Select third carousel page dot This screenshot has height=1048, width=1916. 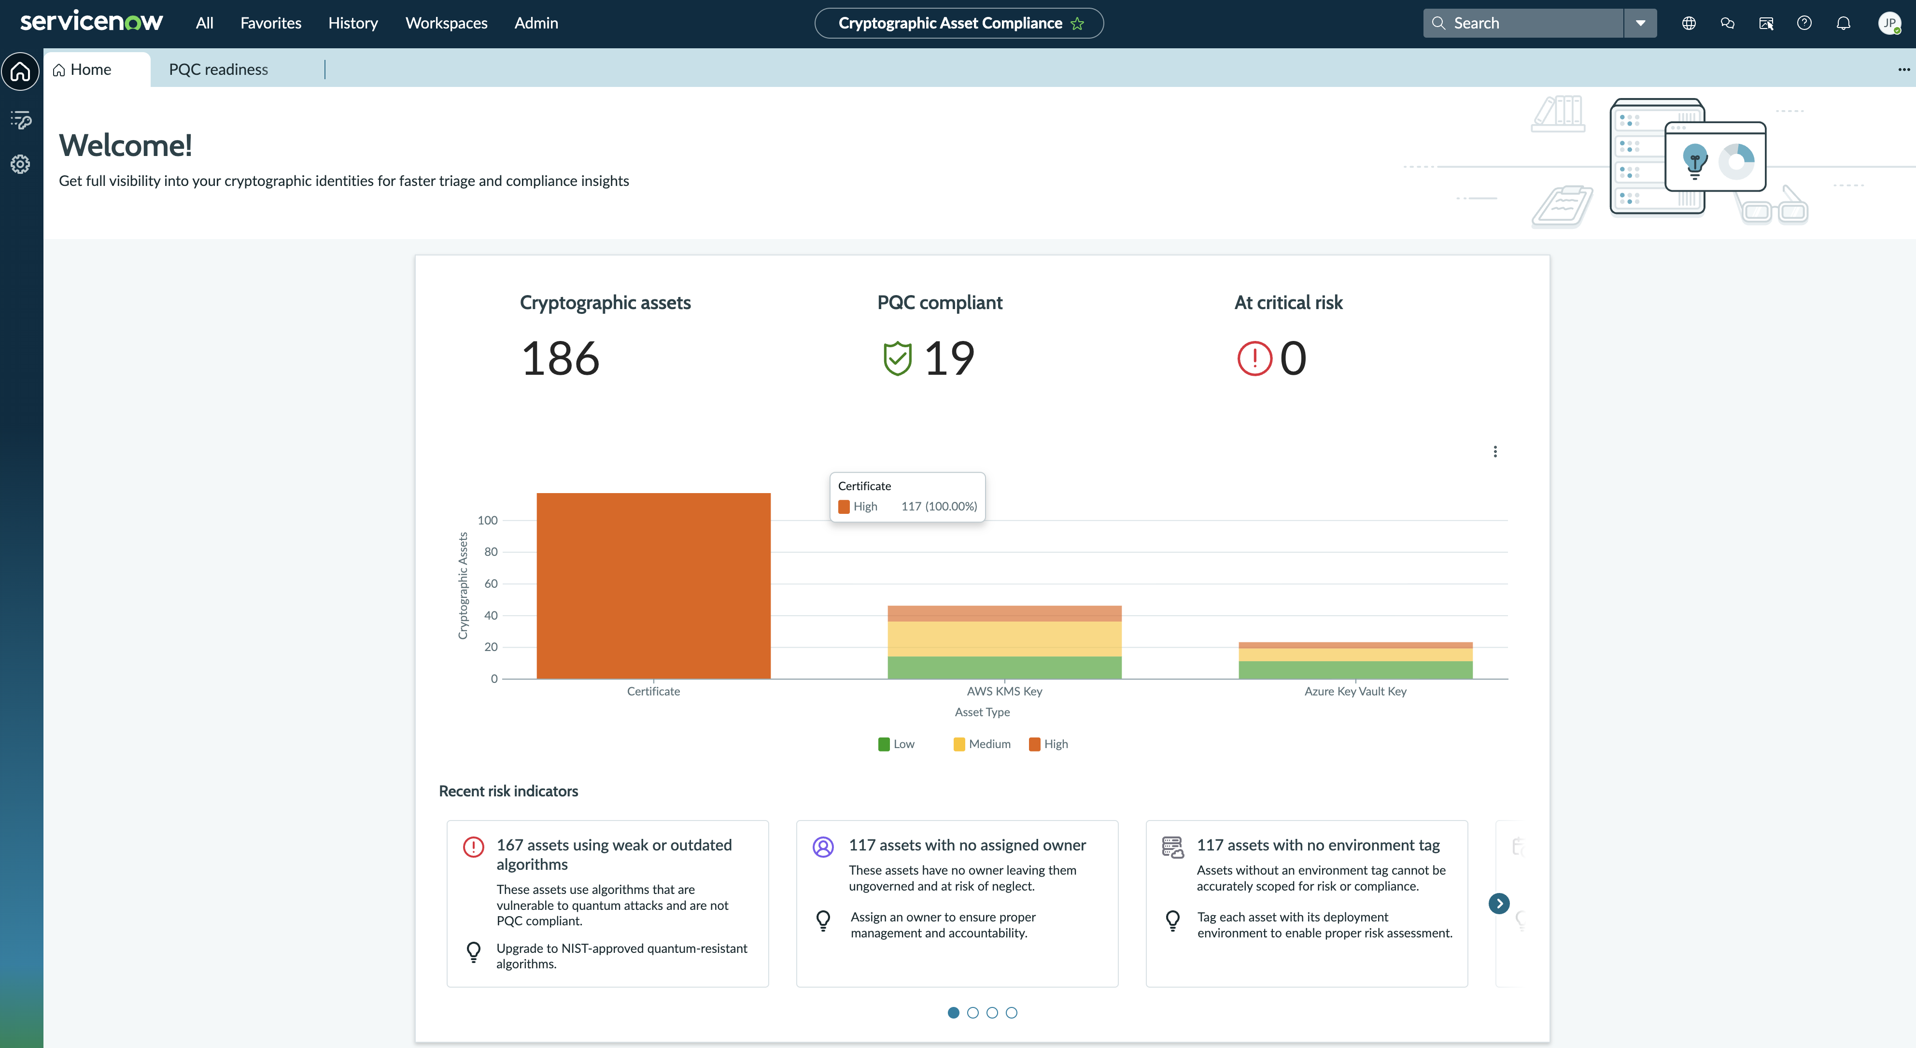point(992,1012)
